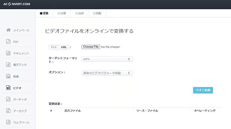Open the オーディオ audio icon
231x129 pixels.
tap(8, 99)
